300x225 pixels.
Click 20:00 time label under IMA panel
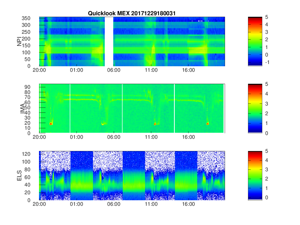[39, 137]
